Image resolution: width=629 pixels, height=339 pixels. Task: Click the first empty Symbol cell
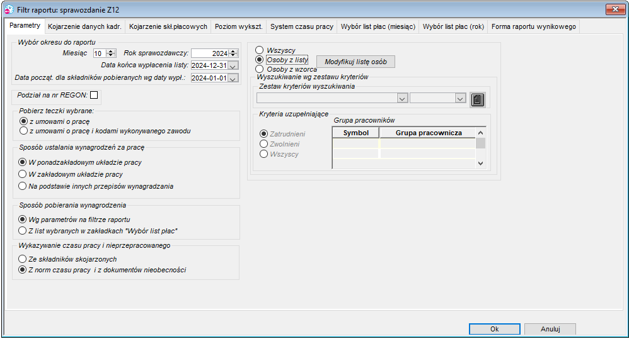point(356,143)
